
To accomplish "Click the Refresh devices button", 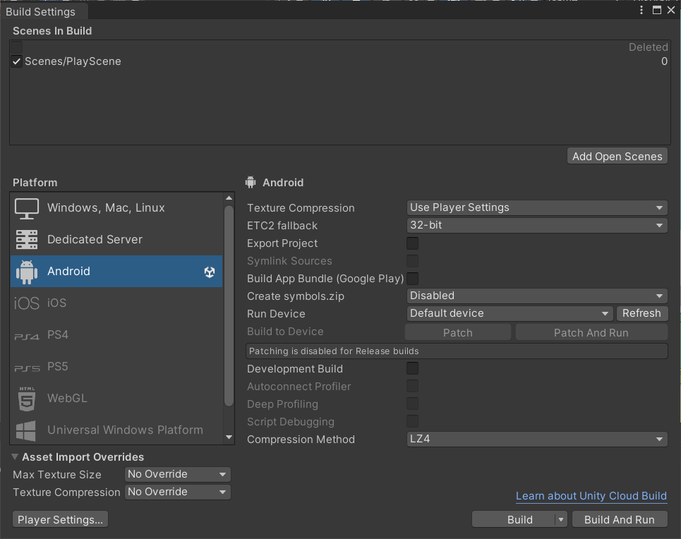I will click(x=641, y=313).
